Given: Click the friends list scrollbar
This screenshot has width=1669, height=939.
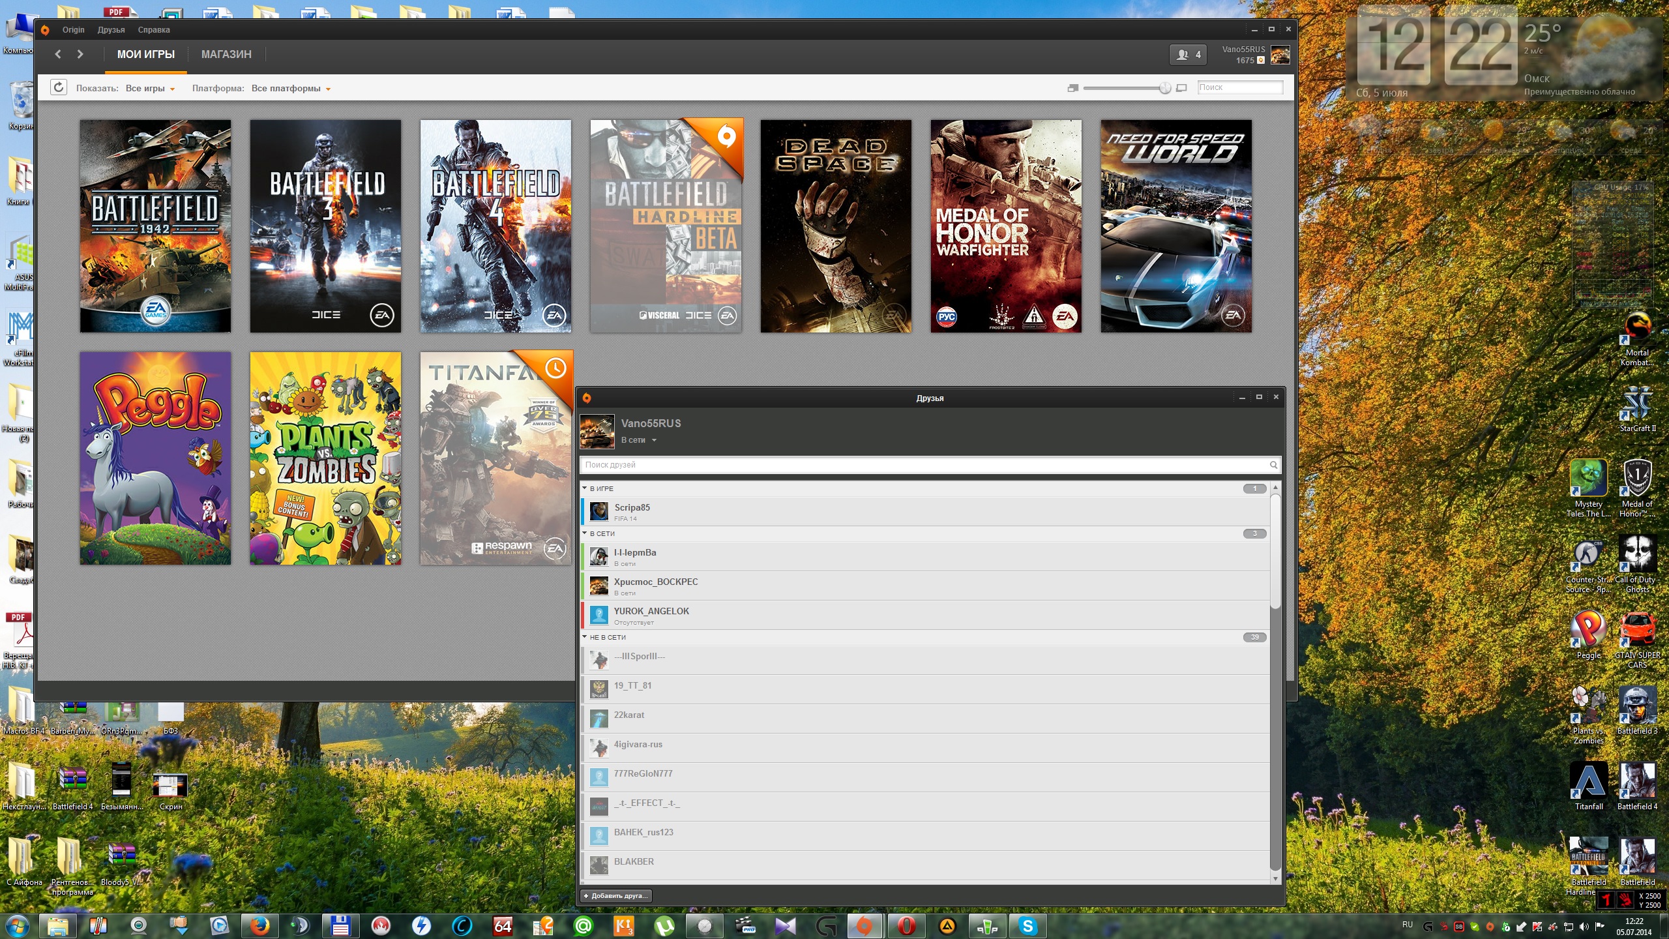Looking at the screenshot, I should click(1275, 552).
